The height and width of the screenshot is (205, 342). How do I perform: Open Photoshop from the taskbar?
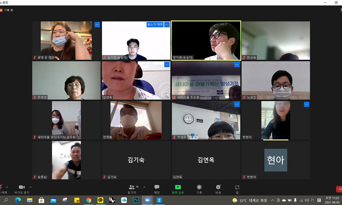pos(136,200)
